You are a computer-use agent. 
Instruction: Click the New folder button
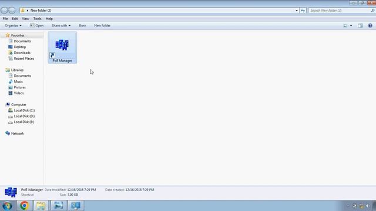click(102, 26)
